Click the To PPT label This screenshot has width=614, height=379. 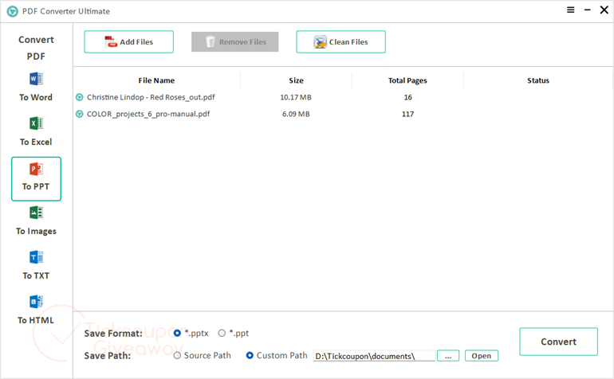pyautogui.click(x=36, y=186)
